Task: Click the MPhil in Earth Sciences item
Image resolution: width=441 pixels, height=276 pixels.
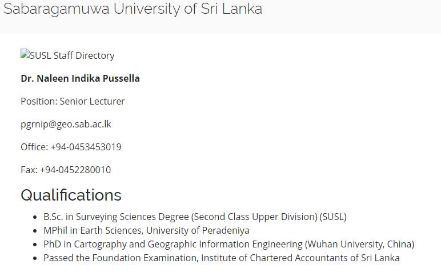Action: point(146,230)
